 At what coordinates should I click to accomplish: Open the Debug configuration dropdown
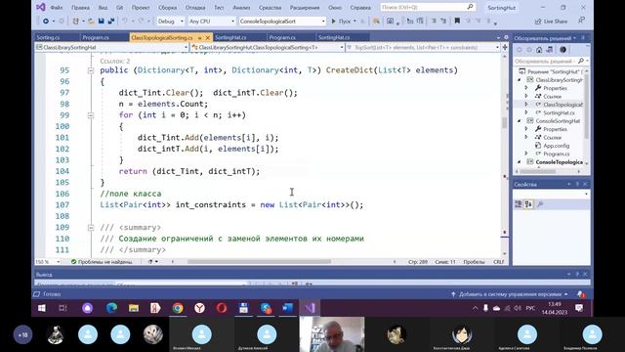click(170, 22)
